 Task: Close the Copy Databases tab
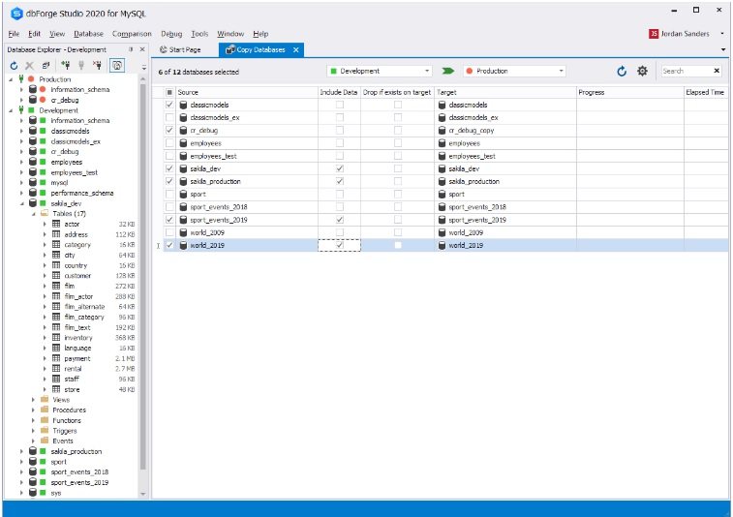(296, 50)
